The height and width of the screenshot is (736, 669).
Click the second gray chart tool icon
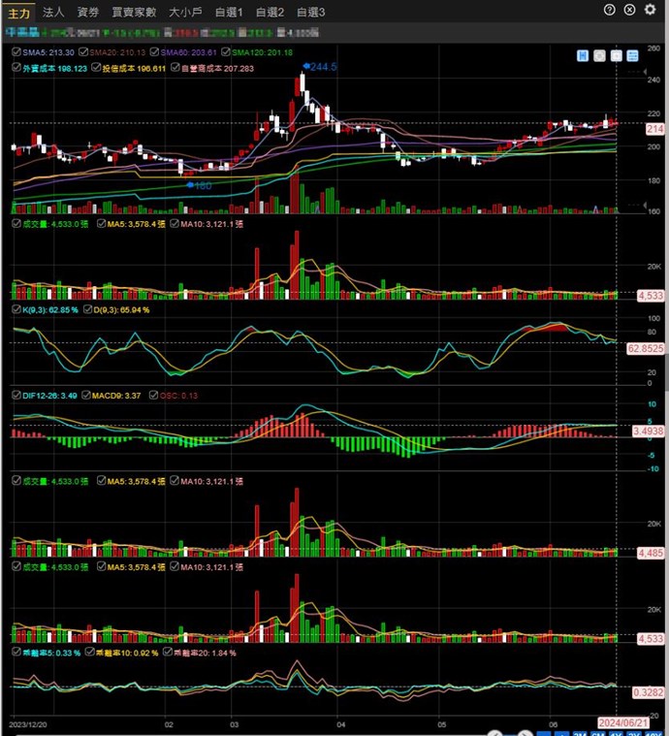point(599,56)
